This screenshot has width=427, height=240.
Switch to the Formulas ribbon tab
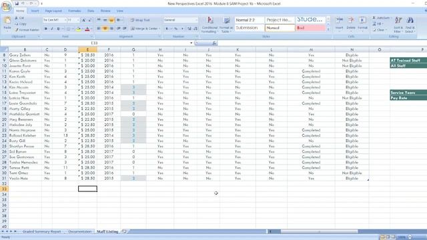[x=74, y=11]
